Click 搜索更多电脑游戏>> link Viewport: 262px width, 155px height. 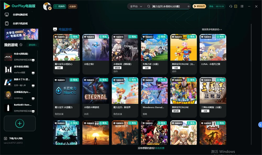pos(212,29)
